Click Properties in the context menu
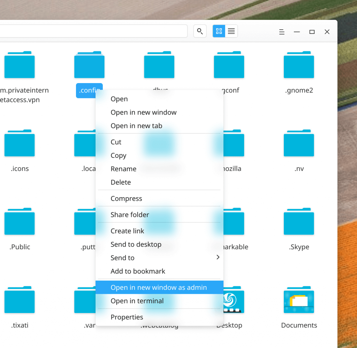The image size is (357, 348). pyautogui.click(x=127, y=317)
